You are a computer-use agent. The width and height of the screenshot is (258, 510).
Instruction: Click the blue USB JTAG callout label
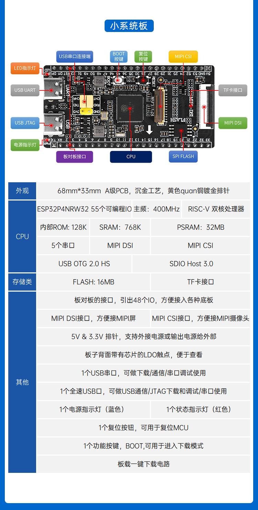tap(25, 123)
